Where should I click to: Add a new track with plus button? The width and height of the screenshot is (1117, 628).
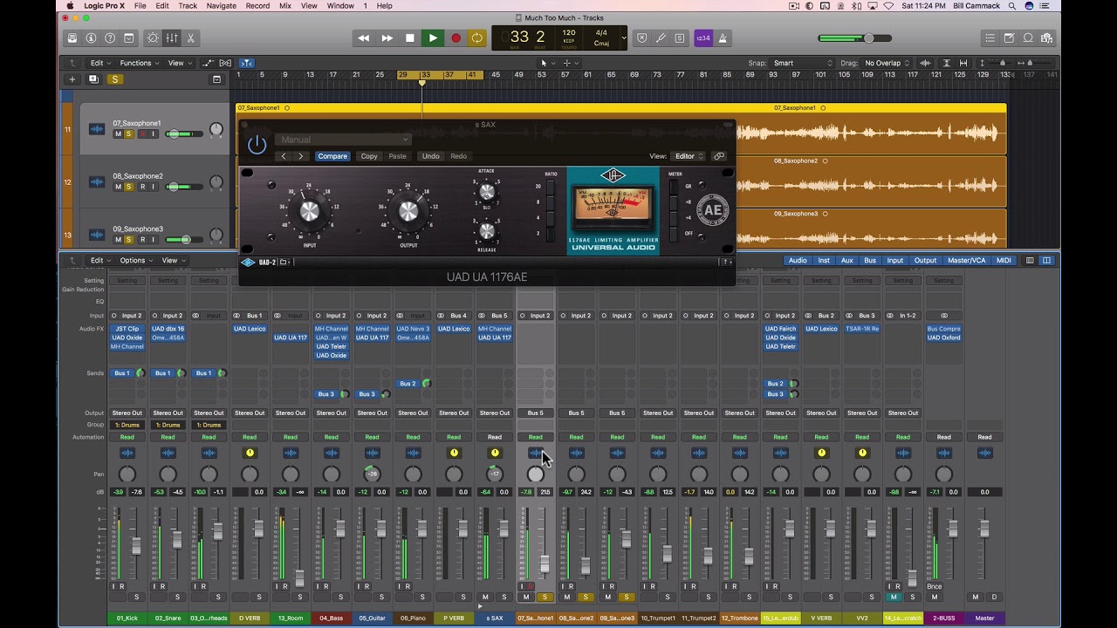[x=72, y=79]
